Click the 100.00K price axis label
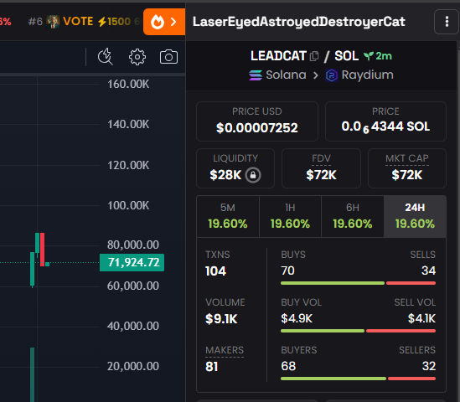 128,205
